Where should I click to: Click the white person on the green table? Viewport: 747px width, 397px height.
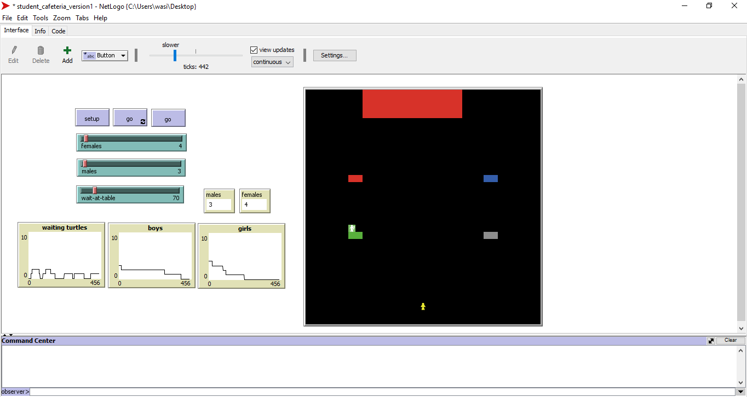pyautogui.click(x=352, y=228)
